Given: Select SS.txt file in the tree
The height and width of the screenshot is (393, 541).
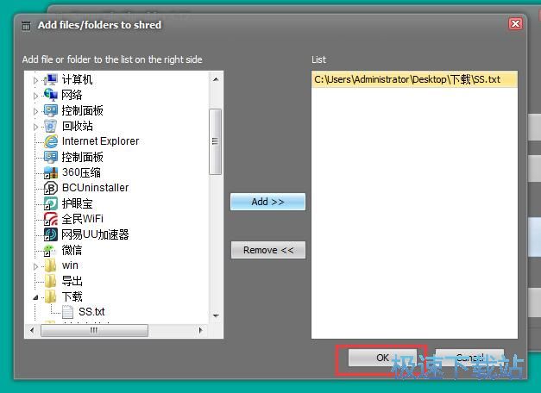Looking at the screenshot, I should pyautogui.click(x=91, y=312).
